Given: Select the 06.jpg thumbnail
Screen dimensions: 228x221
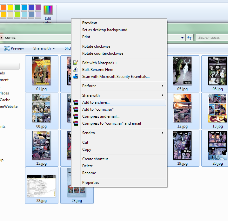Looking at the screenshot, I should [x=218, y=71].
